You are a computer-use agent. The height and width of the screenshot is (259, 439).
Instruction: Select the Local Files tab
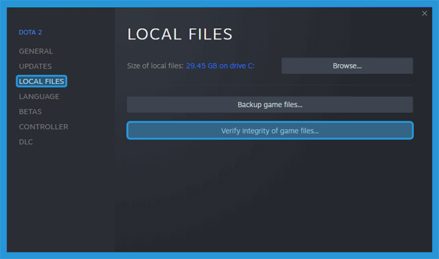coord(42,81)
